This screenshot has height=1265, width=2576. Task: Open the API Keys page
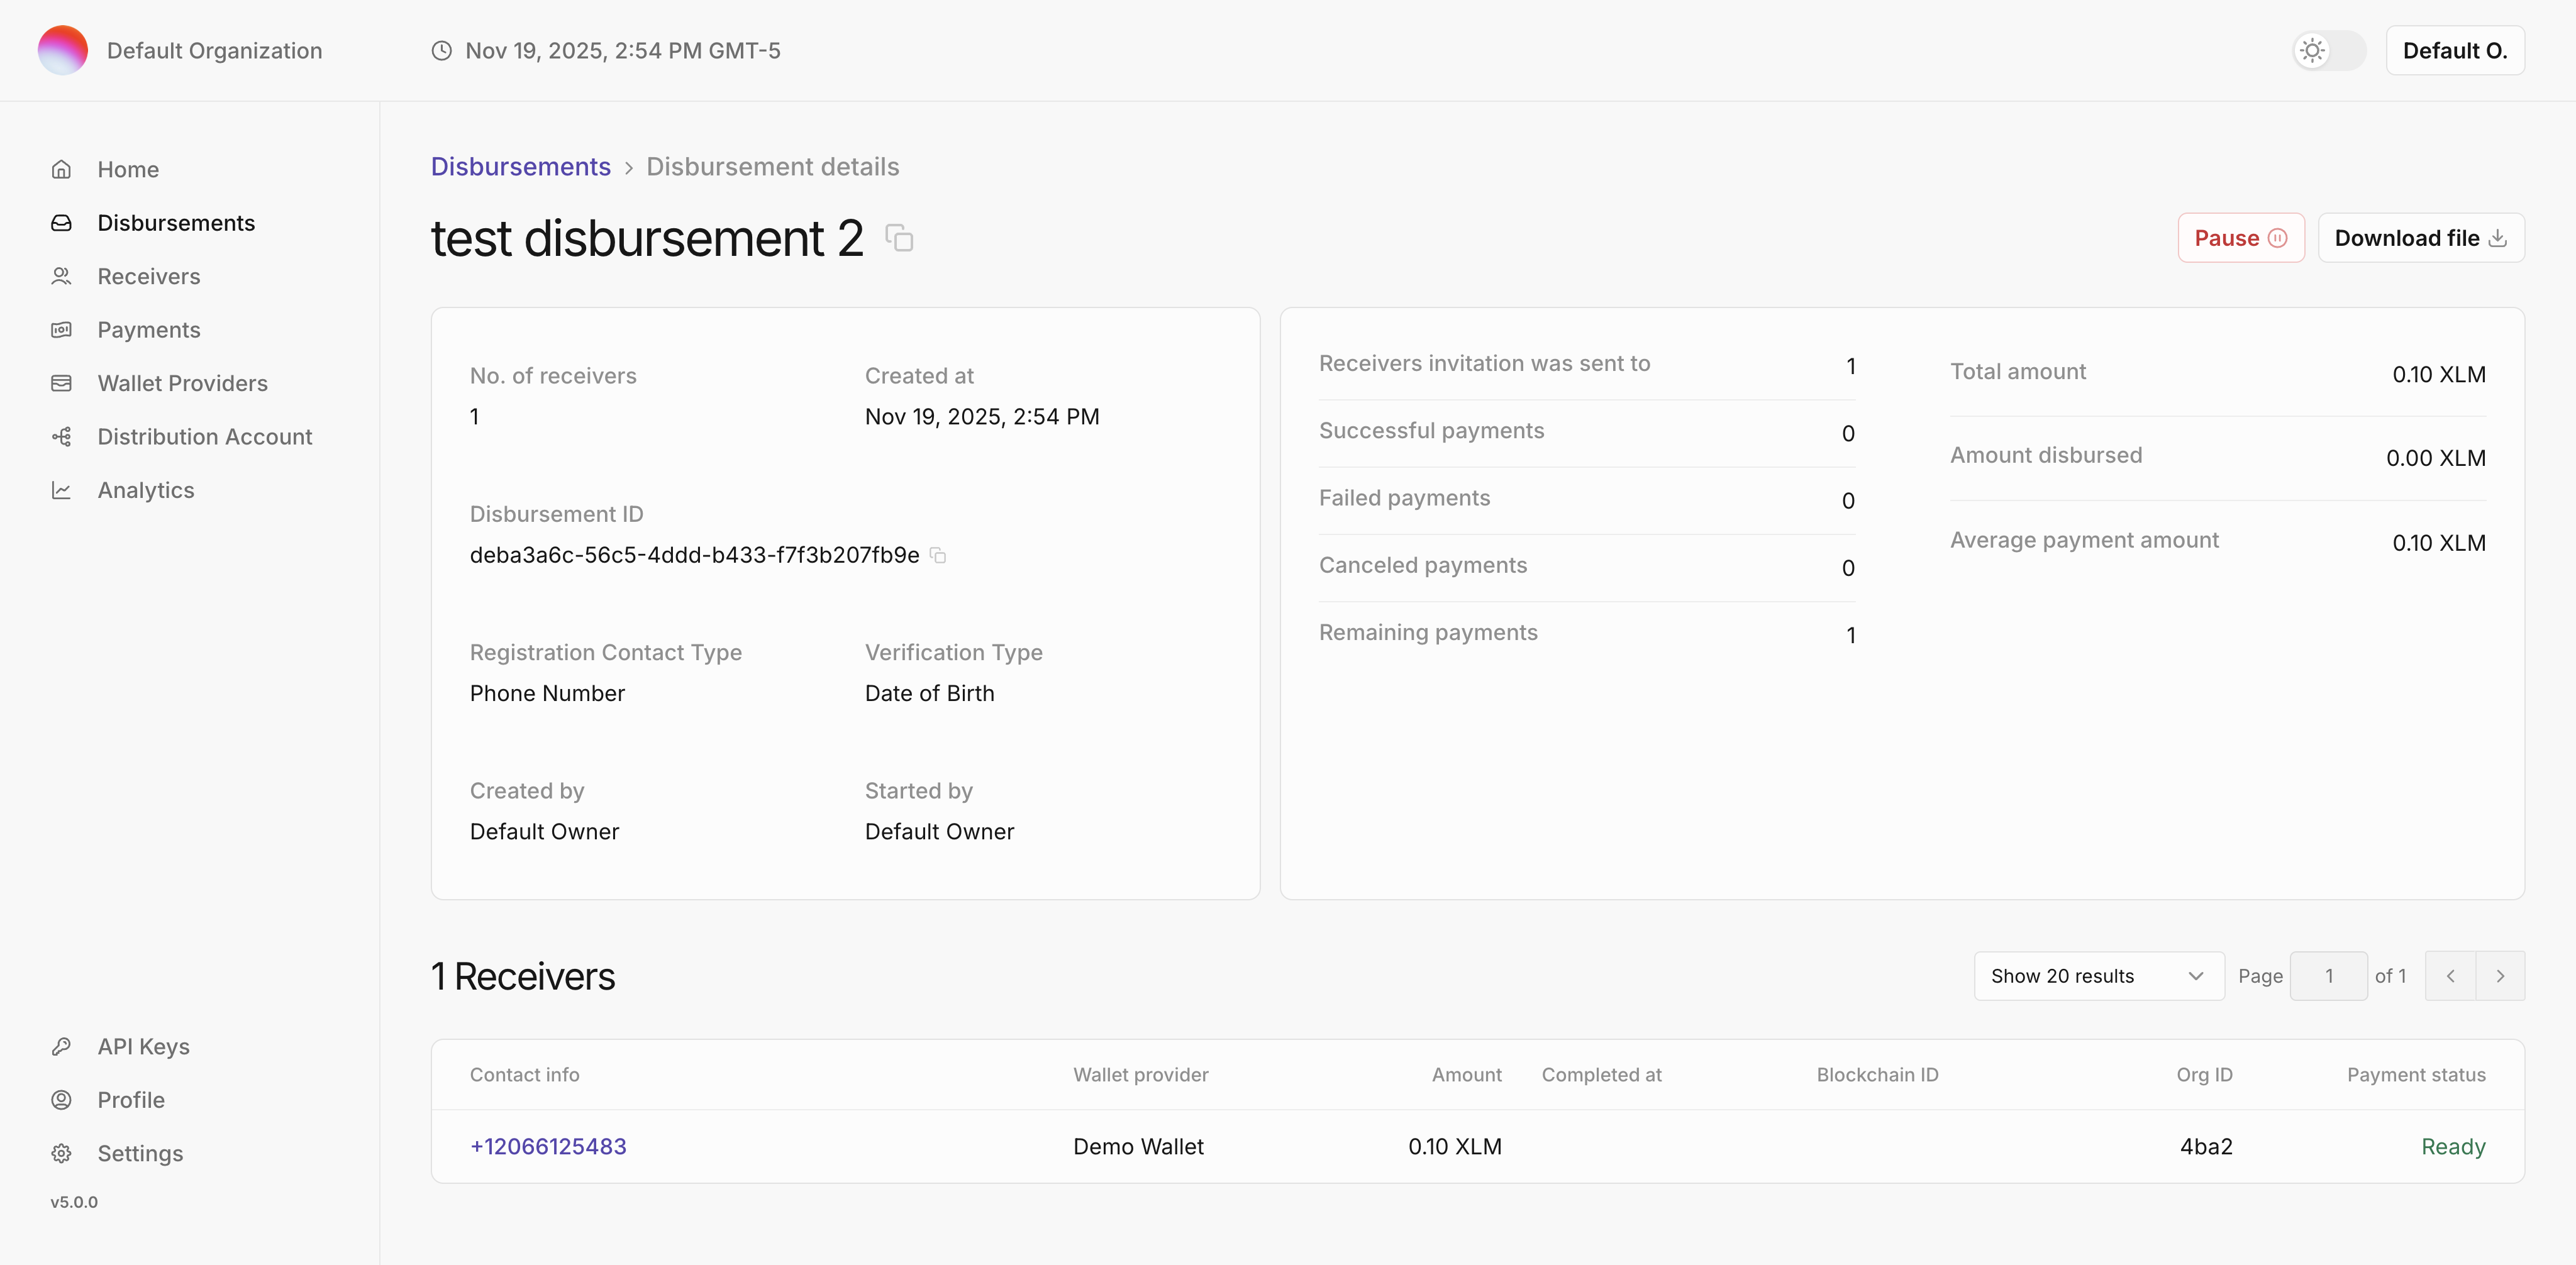click(144, 1046)
